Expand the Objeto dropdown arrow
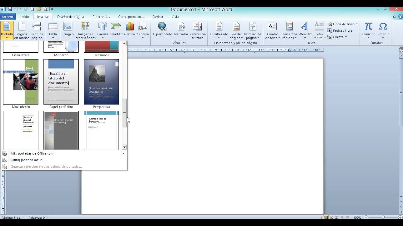Viewport: 403px width, 226px height. [x=346, y=37]
